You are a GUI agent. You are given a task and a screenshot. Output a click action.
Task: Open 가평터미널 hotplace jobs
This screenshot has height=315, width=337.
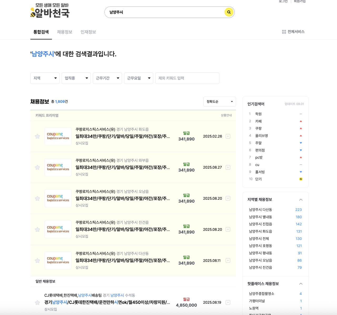click(257, 301)
